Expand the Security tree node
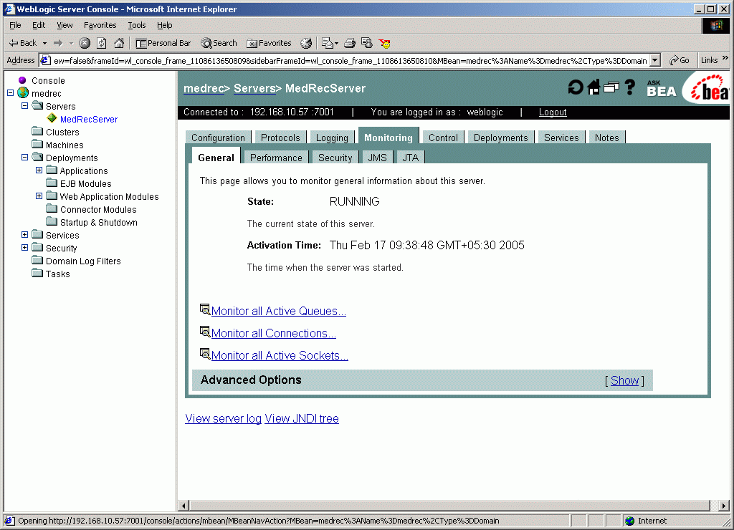Image resolution: width=734 pixels, height=530 pixels. tap(25, 248)
